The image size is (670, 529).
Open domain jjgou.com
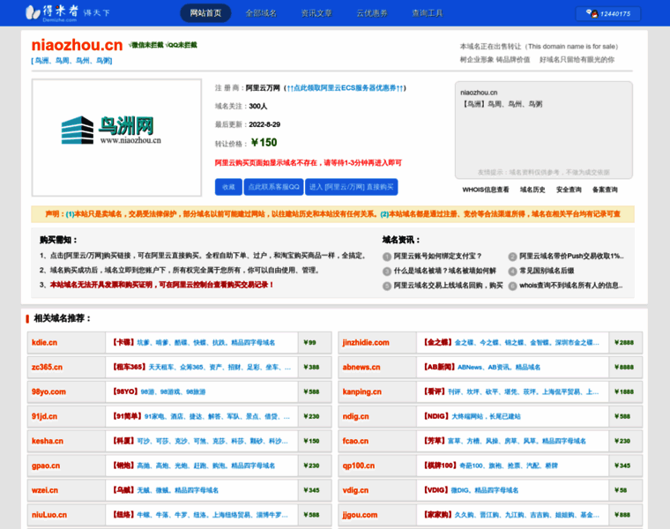click(360, 515)
